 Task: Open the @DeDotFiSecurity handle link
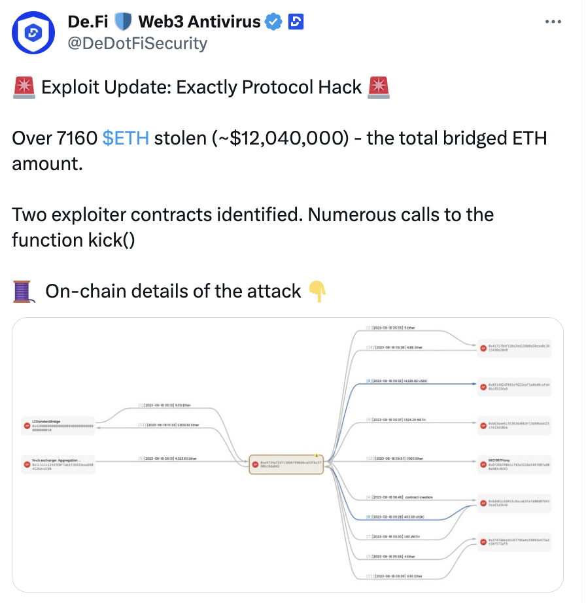[137, 43]
